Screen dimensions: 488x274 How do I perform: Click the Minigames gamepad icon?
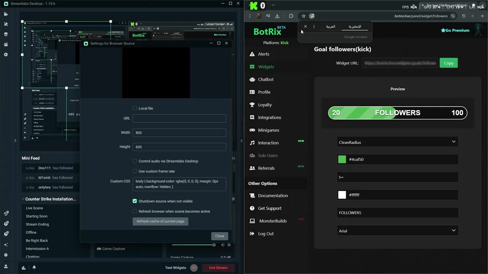[252, 130]
